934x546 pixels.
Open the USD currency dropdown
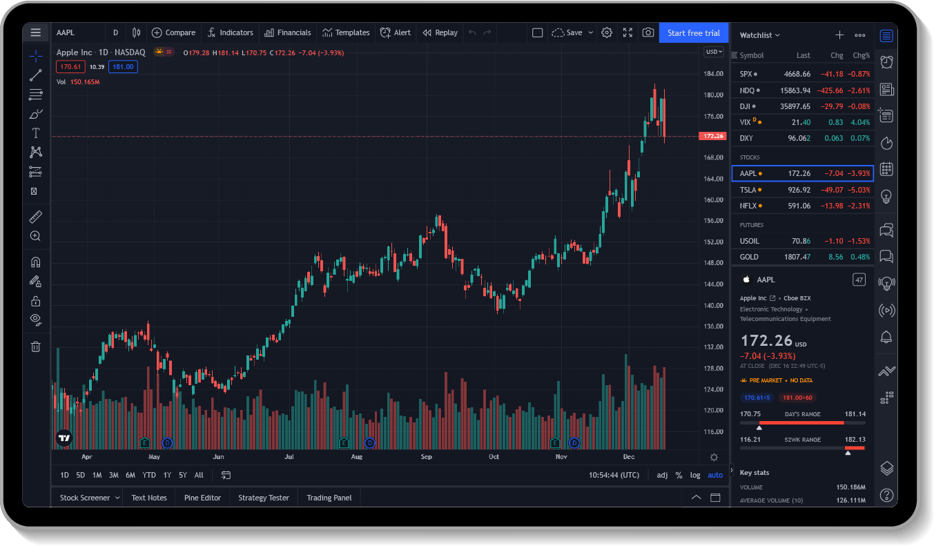click(714, 52)
